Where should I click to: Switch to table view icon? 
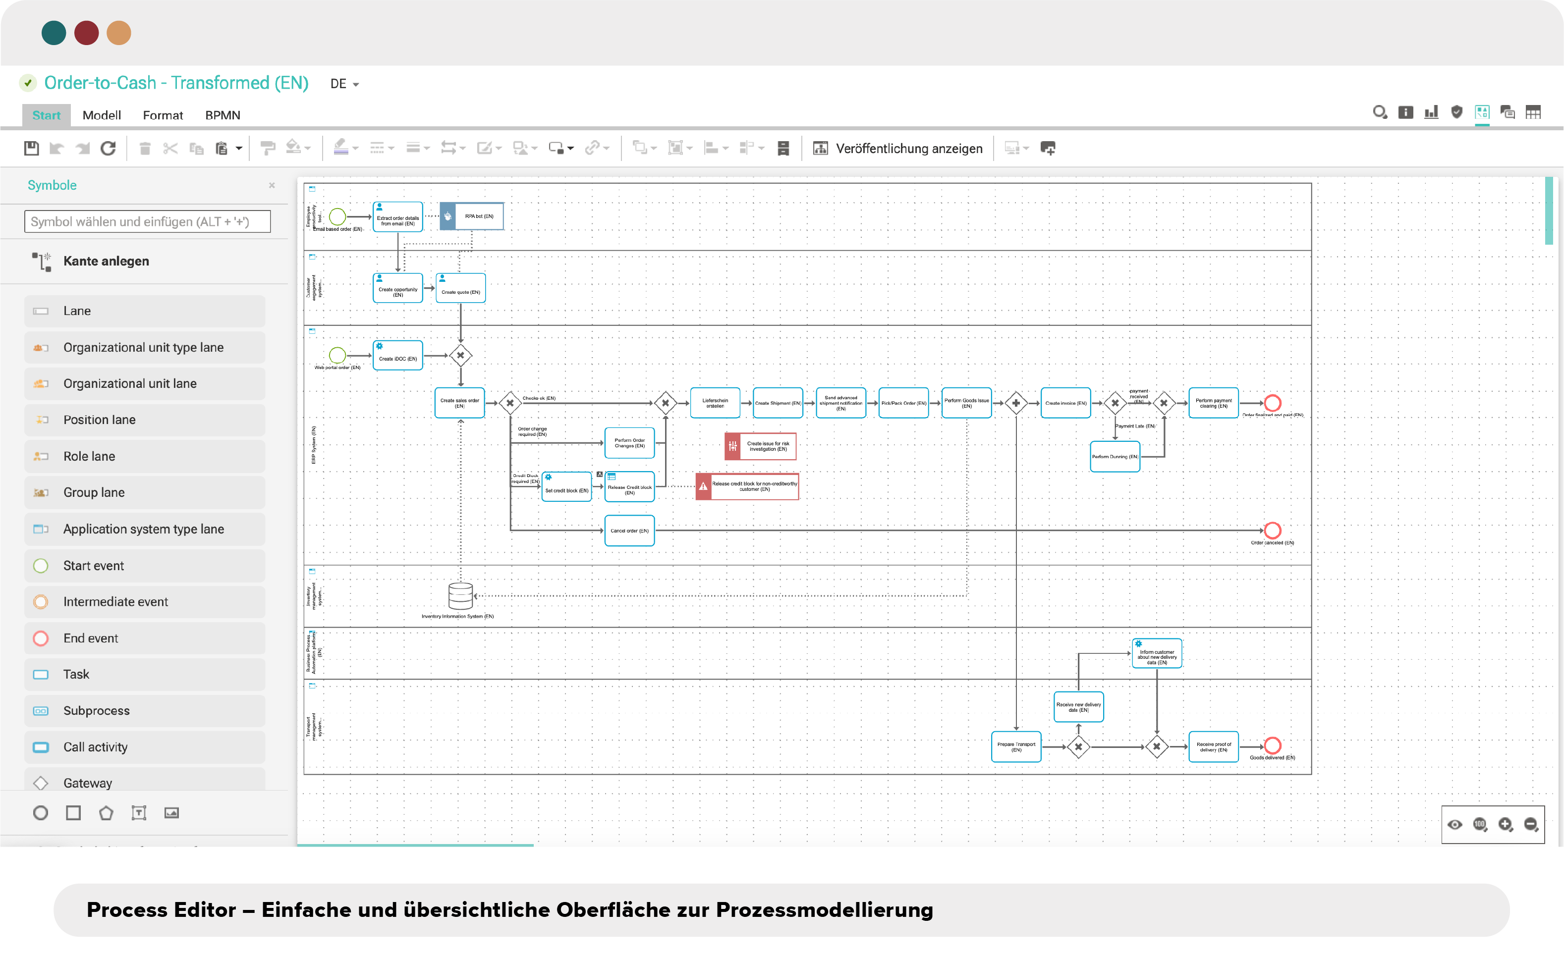point(1534,113)
